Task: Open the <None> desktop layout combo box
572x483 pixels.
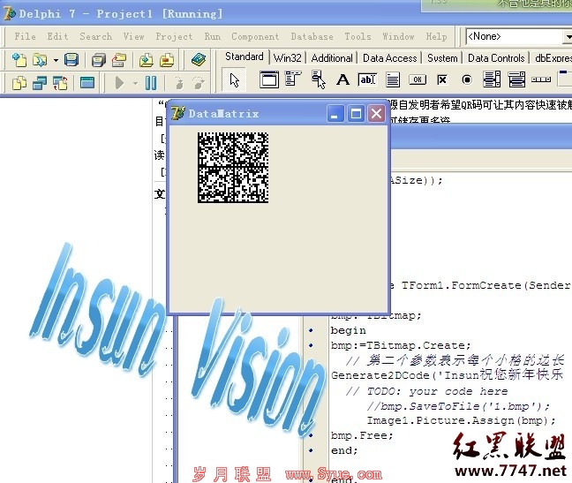Action: (x=518, y=36)
